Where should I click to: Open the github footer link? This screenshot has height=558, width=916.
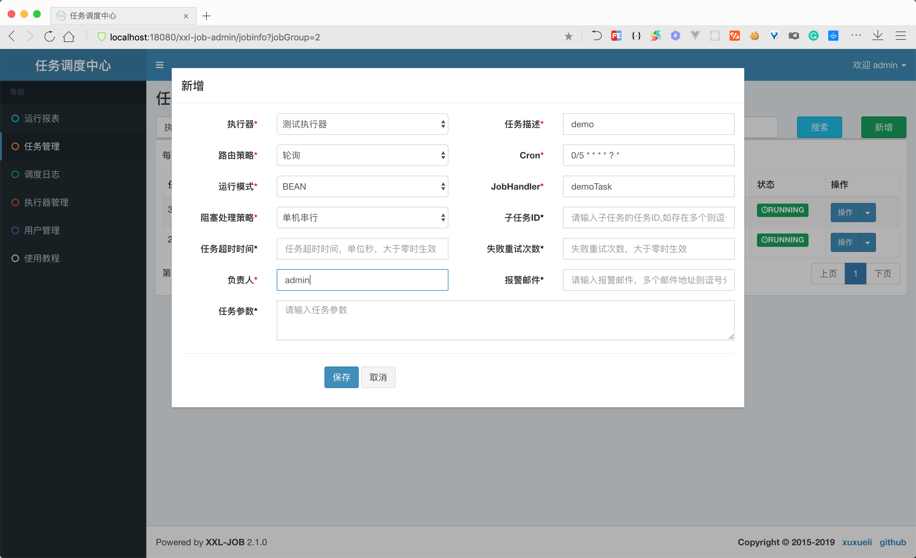[892, 542]
